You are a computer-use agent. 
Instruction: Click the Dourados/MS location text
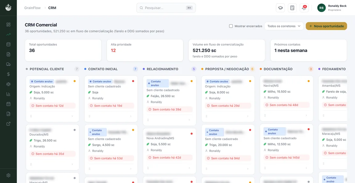pos(39,135)
